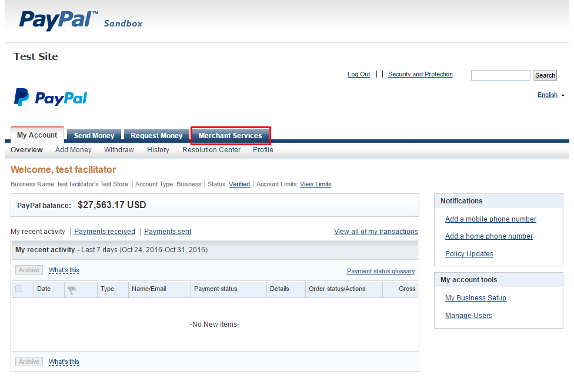
Task: Click into the search text field
Action: (500, 75)
